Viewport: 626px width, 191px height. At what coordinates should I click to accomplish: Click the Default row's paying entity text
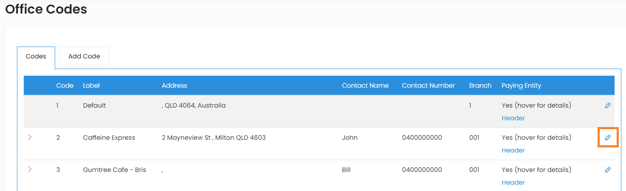pos(536,105)
